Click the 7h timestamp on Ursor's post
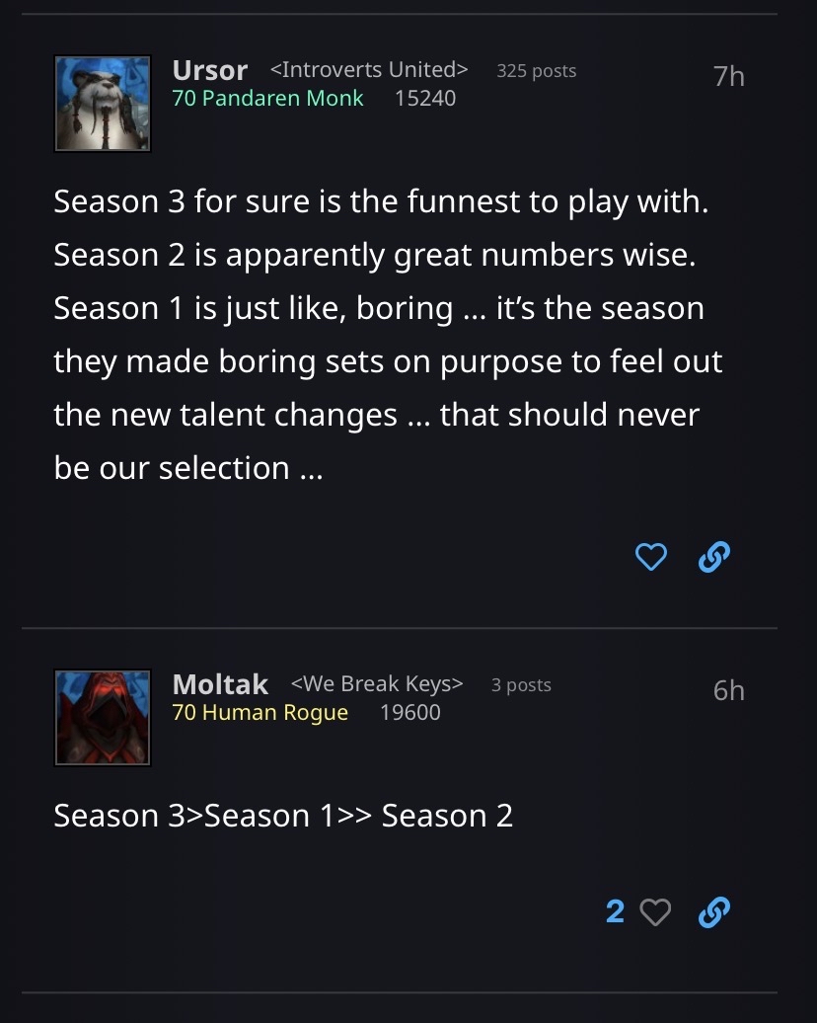This screenshot has width=817, height=1023. pos(729,76)
